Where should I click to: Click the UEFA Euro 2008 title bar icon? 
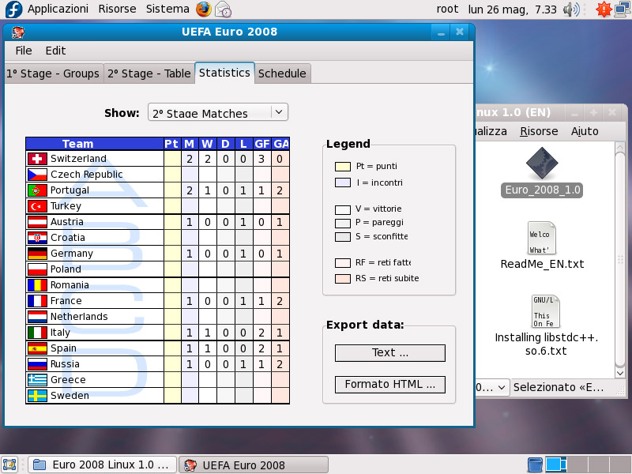pyautogui.click(x=17, y=32)
